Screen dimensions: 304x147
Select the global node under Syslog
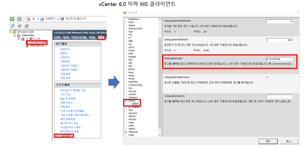click(x=135, y=104)
